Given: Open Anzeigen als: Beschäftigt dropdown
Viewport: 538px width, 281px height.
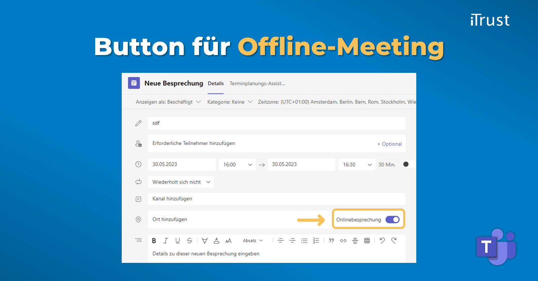Looking at the screenshot, I should (x=168, y=102).
